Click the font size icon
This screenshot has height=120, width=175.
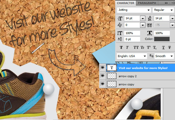[x=120, y=19]
